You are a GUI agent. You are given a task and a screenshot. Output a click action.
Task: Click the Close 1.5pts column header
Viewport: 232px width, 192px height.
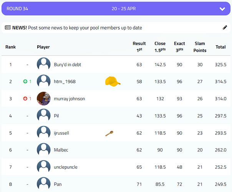pyautogui.click(x=160, y=47)
